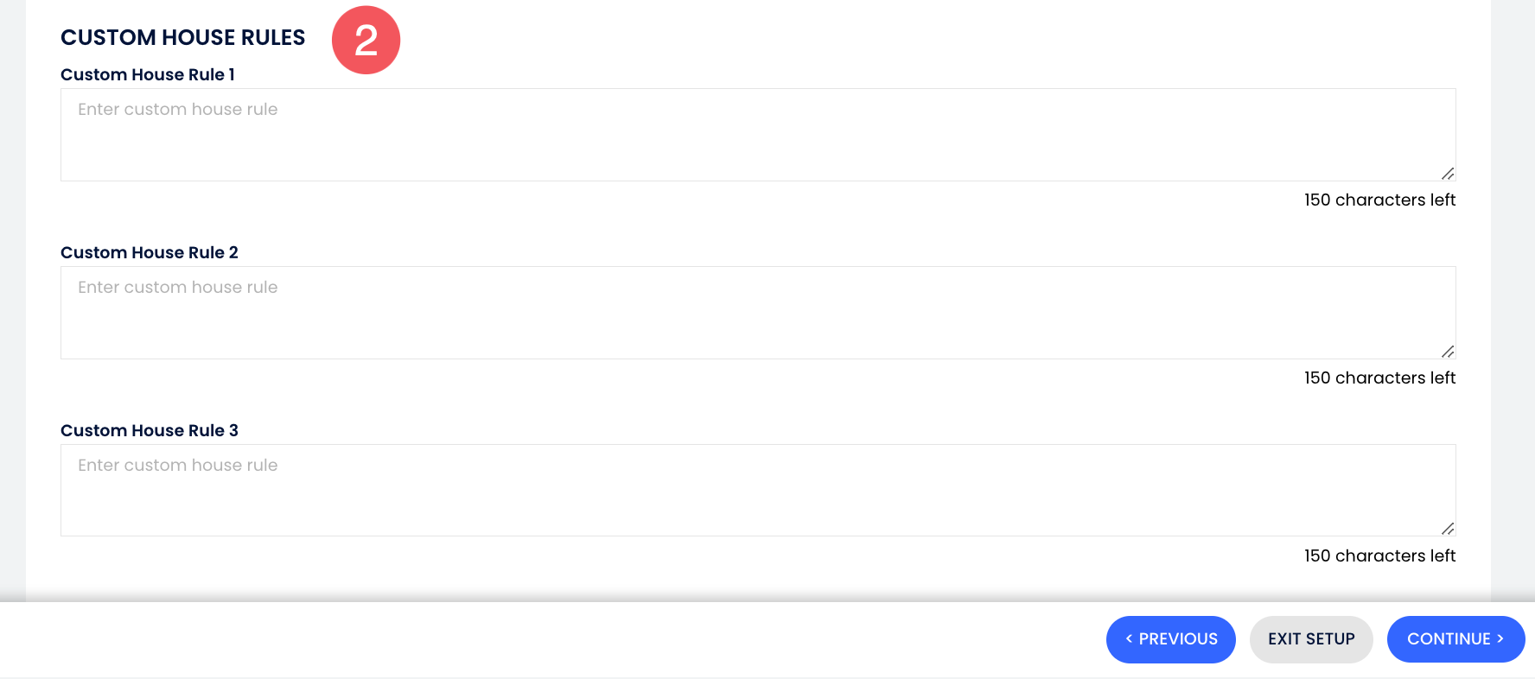Image resolution: width=1535 pixels, height=679 pixels.
Task: Click the resize corner of Custom House Rule 3
Action: tap(1448, 529)
